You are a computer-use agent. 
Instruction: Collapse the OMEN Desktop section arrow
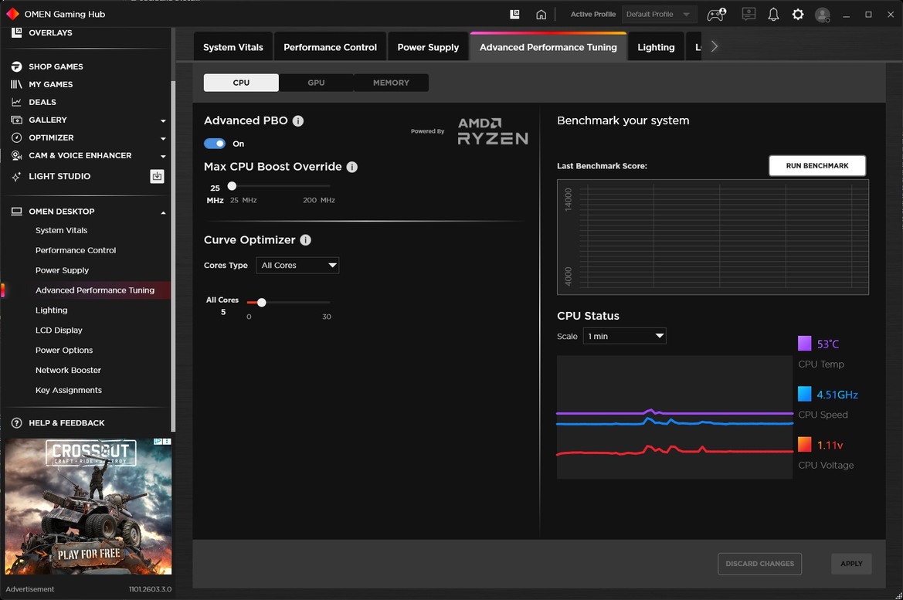pos(163,212)
